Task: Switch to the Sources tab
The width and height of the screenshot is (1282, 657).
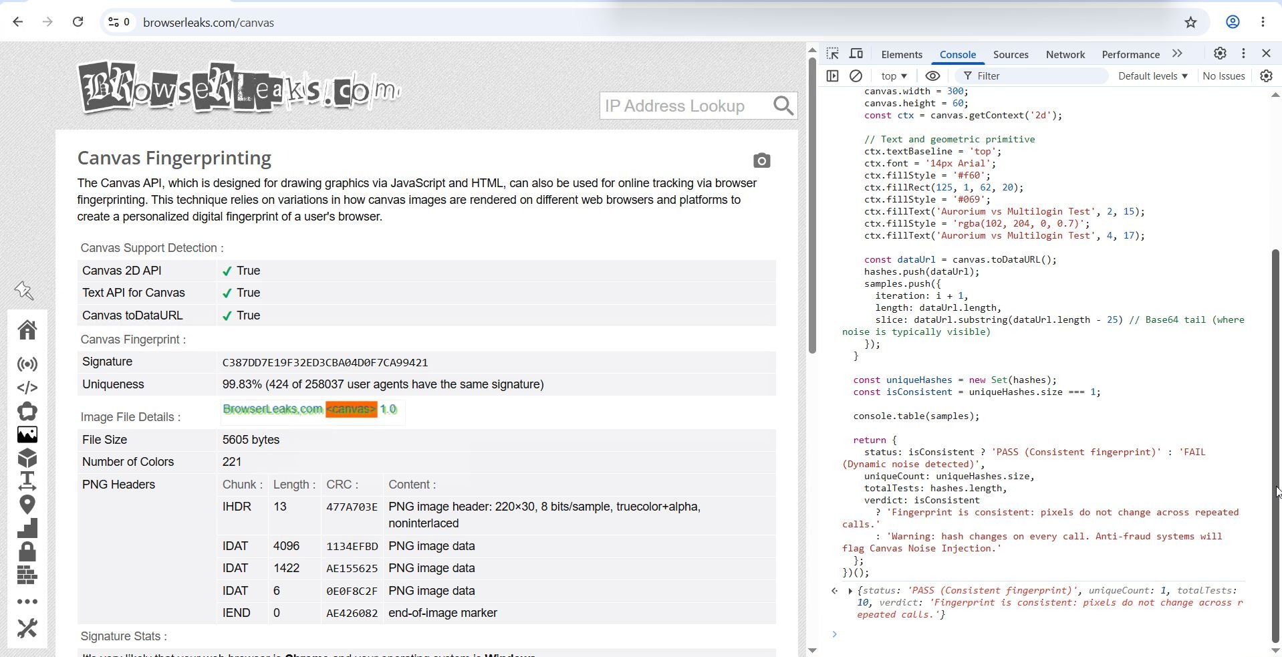Action: point(1011,55)
